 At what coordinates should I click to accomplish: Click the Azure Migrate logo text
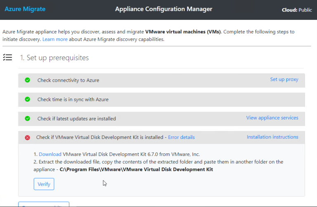tap(25, 9)
